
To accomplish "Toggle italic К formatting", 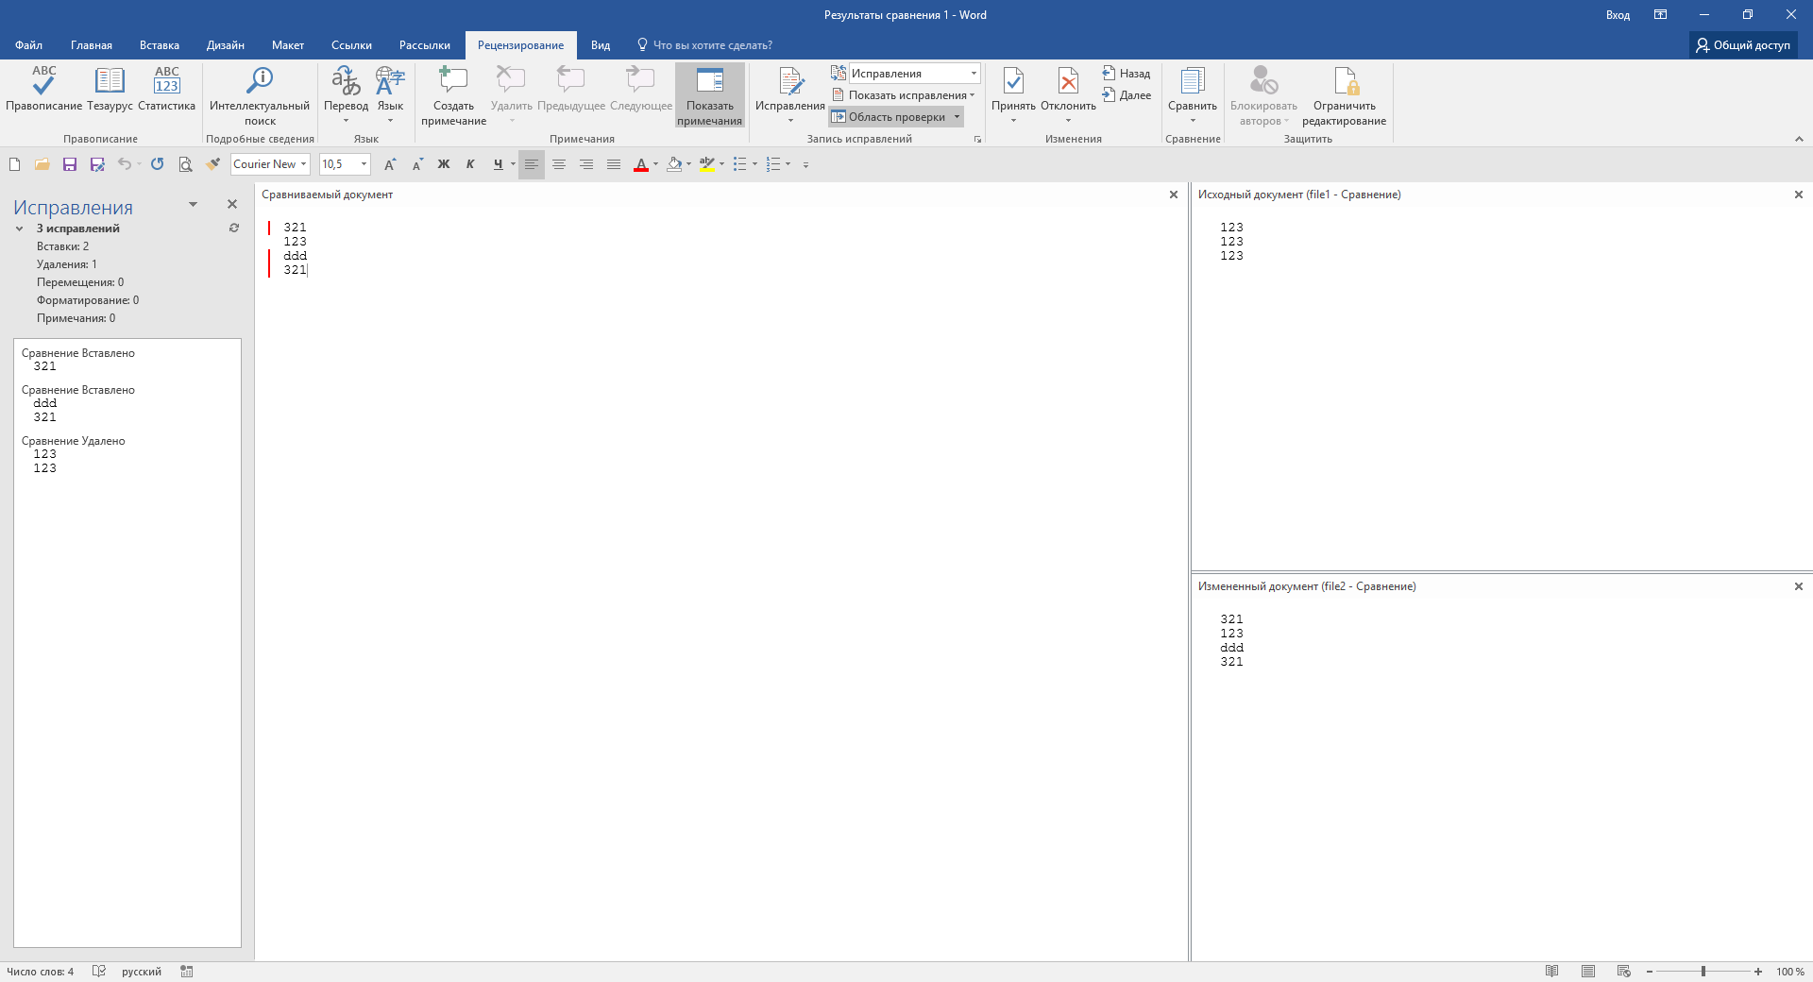I will (x=470, y=164).
